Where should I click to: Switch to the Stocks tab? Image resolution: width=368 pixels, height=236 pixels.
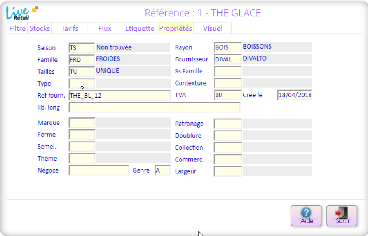coord(40,28)
